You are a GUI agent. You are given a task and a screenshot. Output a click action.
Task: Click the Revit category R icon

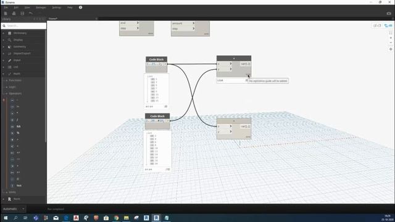coord(10,199)
